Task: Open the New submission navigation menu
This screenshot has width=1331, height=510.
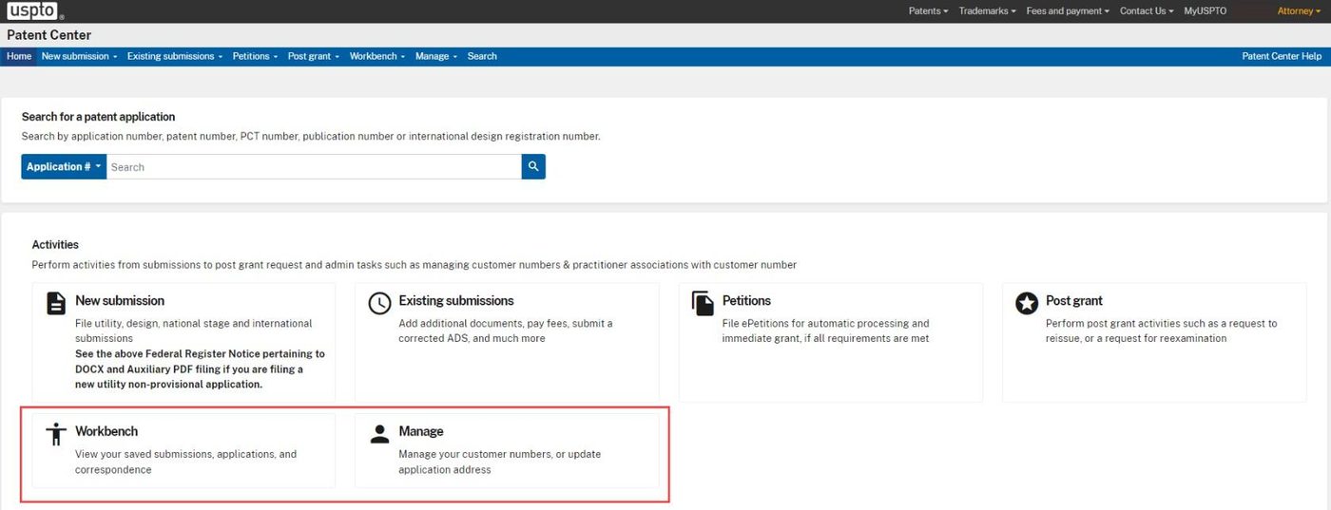Action: point(79,56)
